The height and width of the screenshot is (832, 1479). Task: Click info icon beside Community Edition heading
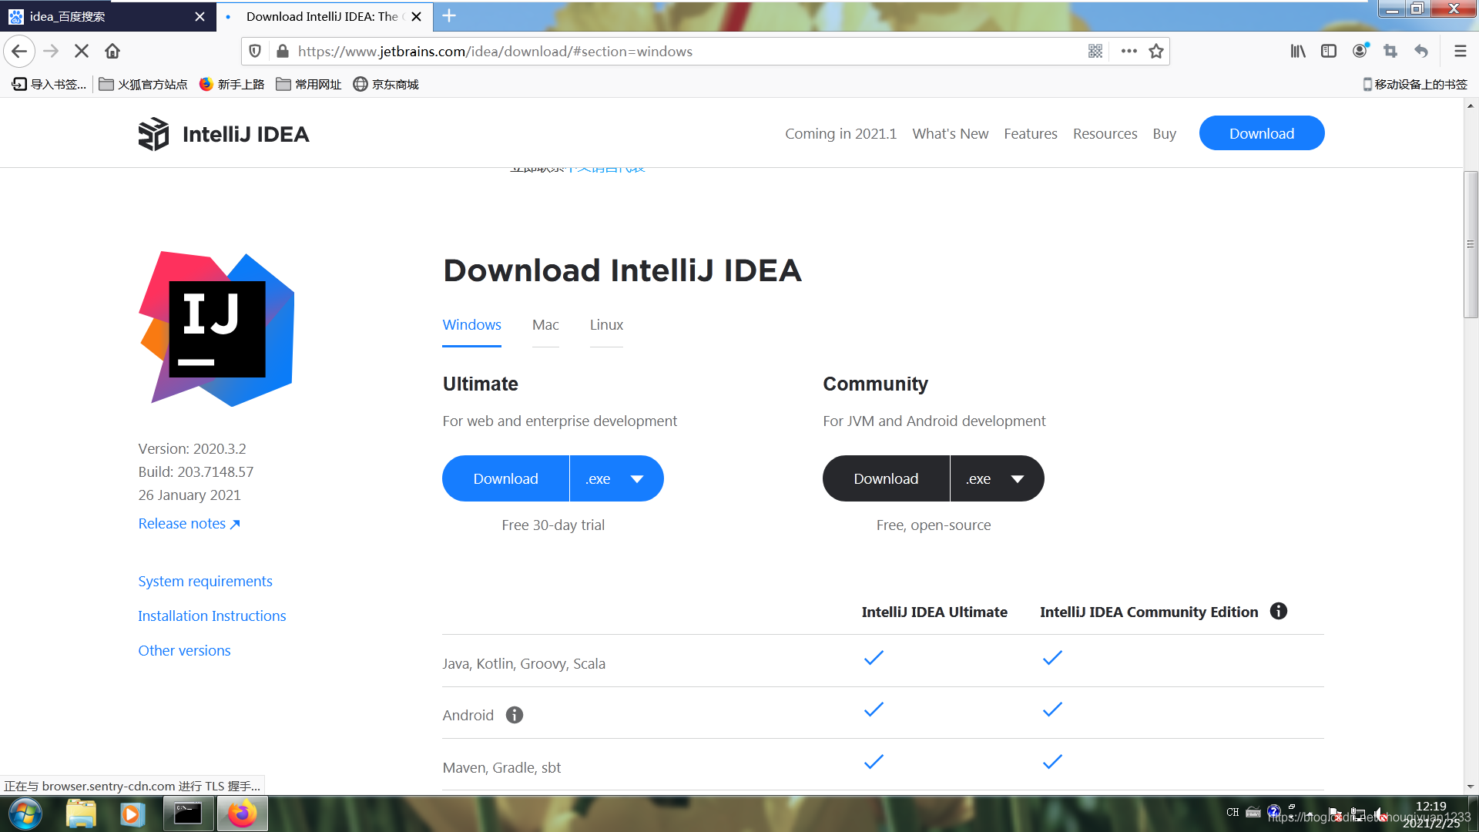pos(1279,611)
